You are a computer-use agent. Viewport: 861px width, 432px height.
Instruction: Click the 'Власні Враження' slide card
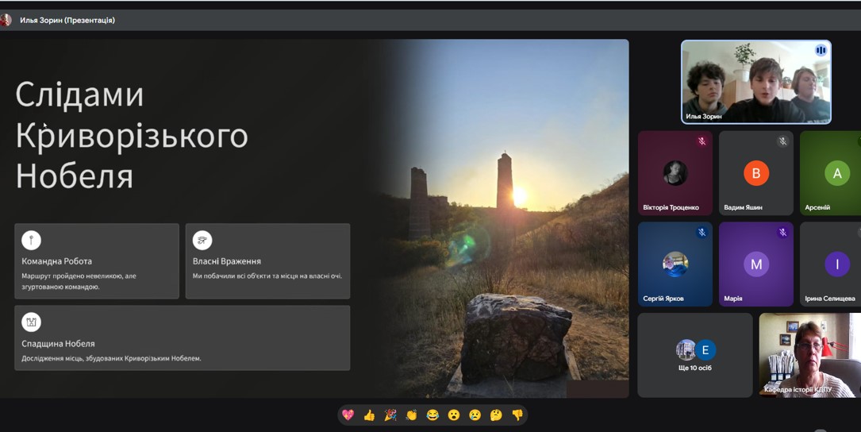(x=267, y=261)
